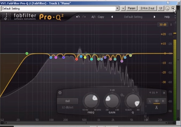The image size is (181, 127).
Task: Toggle the band power bypass button
Action: point(60,93)
